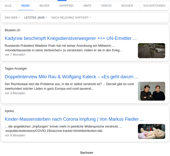The image size is (170, 156).
Task: Click the 'vor 8 Monaten' timestamp
Action: click(x=15, y=135)
